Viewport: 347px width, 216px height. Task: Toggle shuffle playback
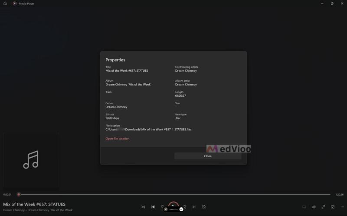click(x=144, y=207)
